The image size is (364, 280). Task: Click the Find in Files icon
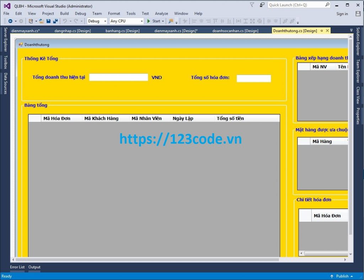point(171,21)
